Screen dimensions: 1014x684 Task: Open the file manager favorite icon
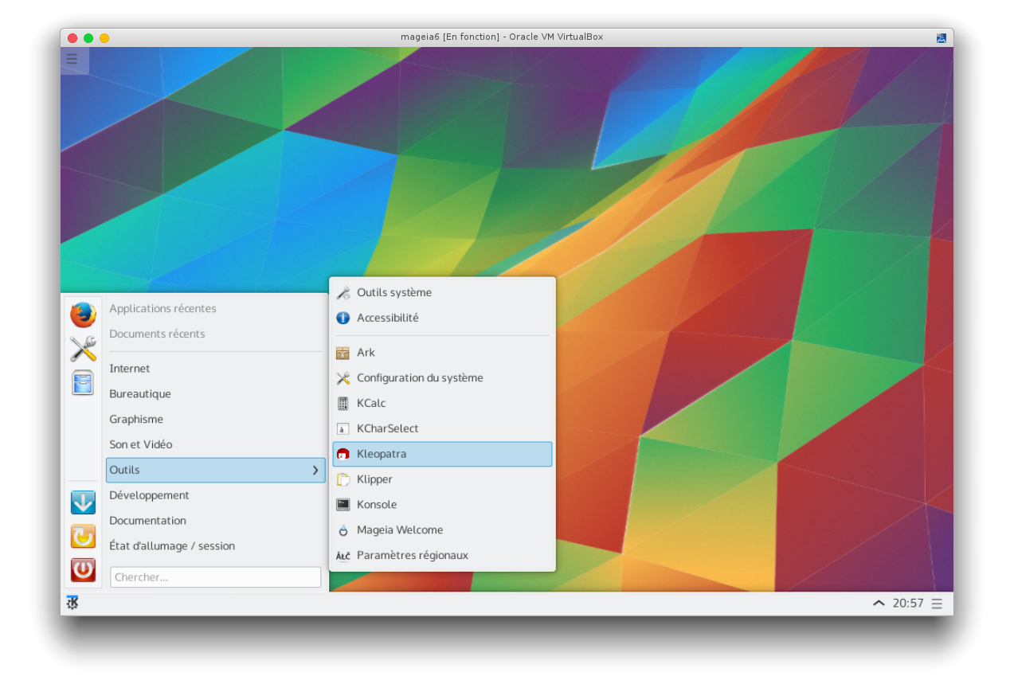(x=83, y=382)
